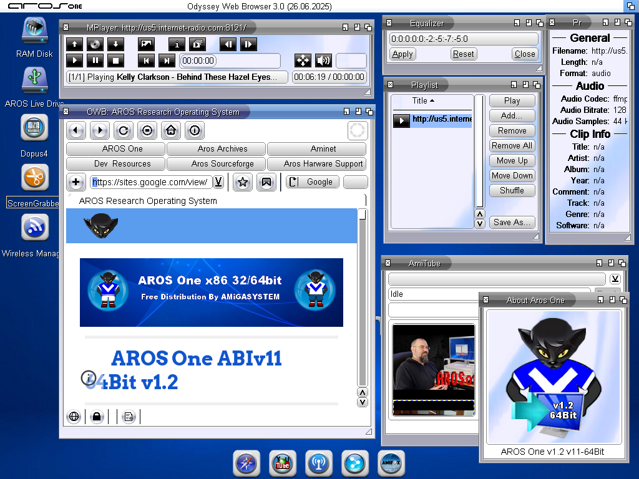Open the Aros Archives bookmark tab

pos(222,149)
